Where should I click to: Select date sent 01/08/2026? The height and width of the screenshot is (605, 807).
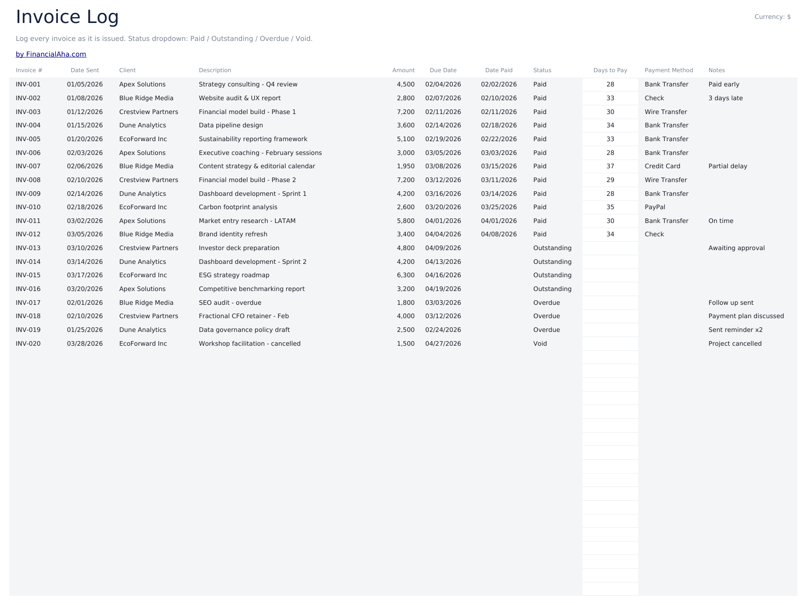point(85,98)
